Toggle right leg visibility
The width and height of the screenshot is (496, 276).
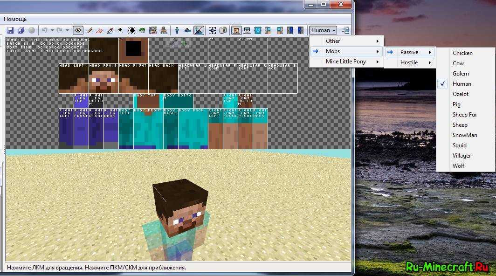300,30
